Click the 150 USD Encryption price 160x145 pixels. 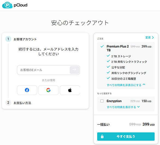click(x=146, y=101)
